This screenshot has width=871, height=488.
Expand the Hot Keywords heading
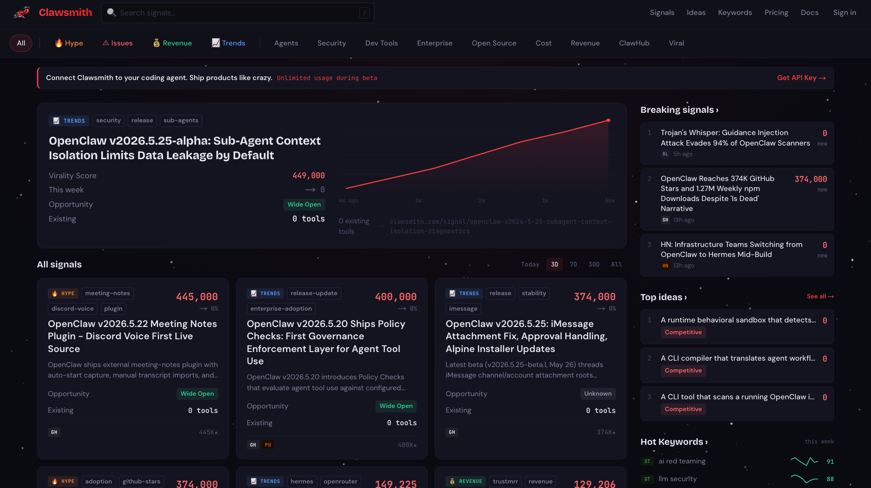click(x=674, y=442)
